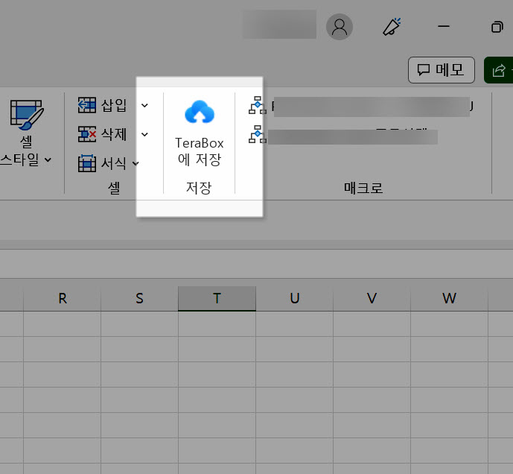This screenshot has height=474, width=513.
Task: Run the first macro flowchart icon
Action: pyautogui.click(x=258, y=105)
